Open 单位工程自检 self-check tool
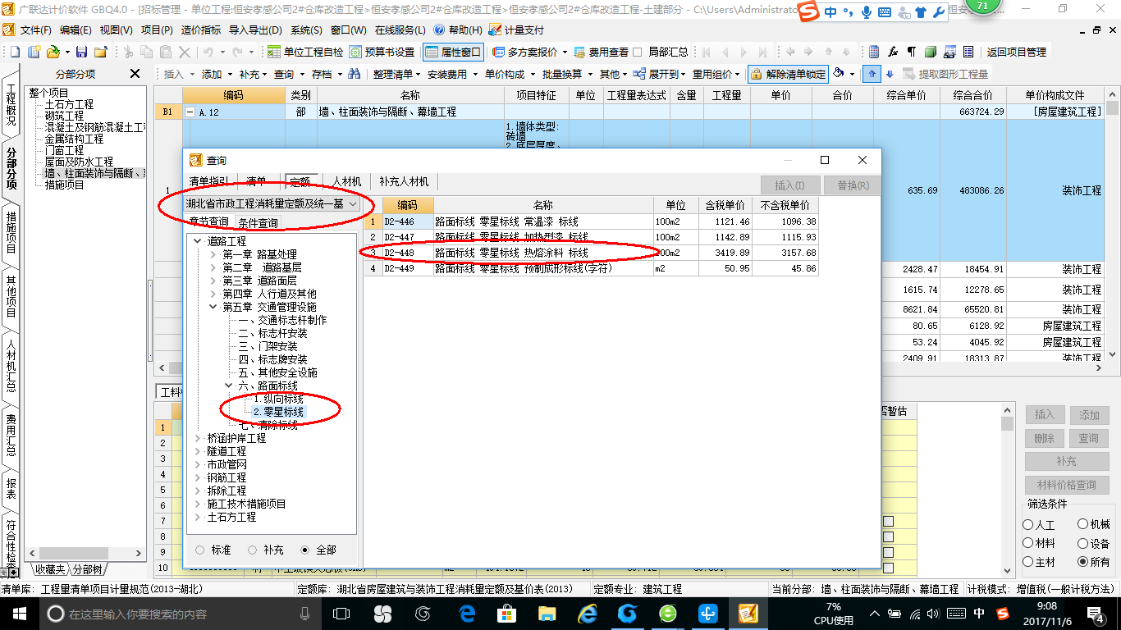The image size is (1121, 630). coord(305,52)
